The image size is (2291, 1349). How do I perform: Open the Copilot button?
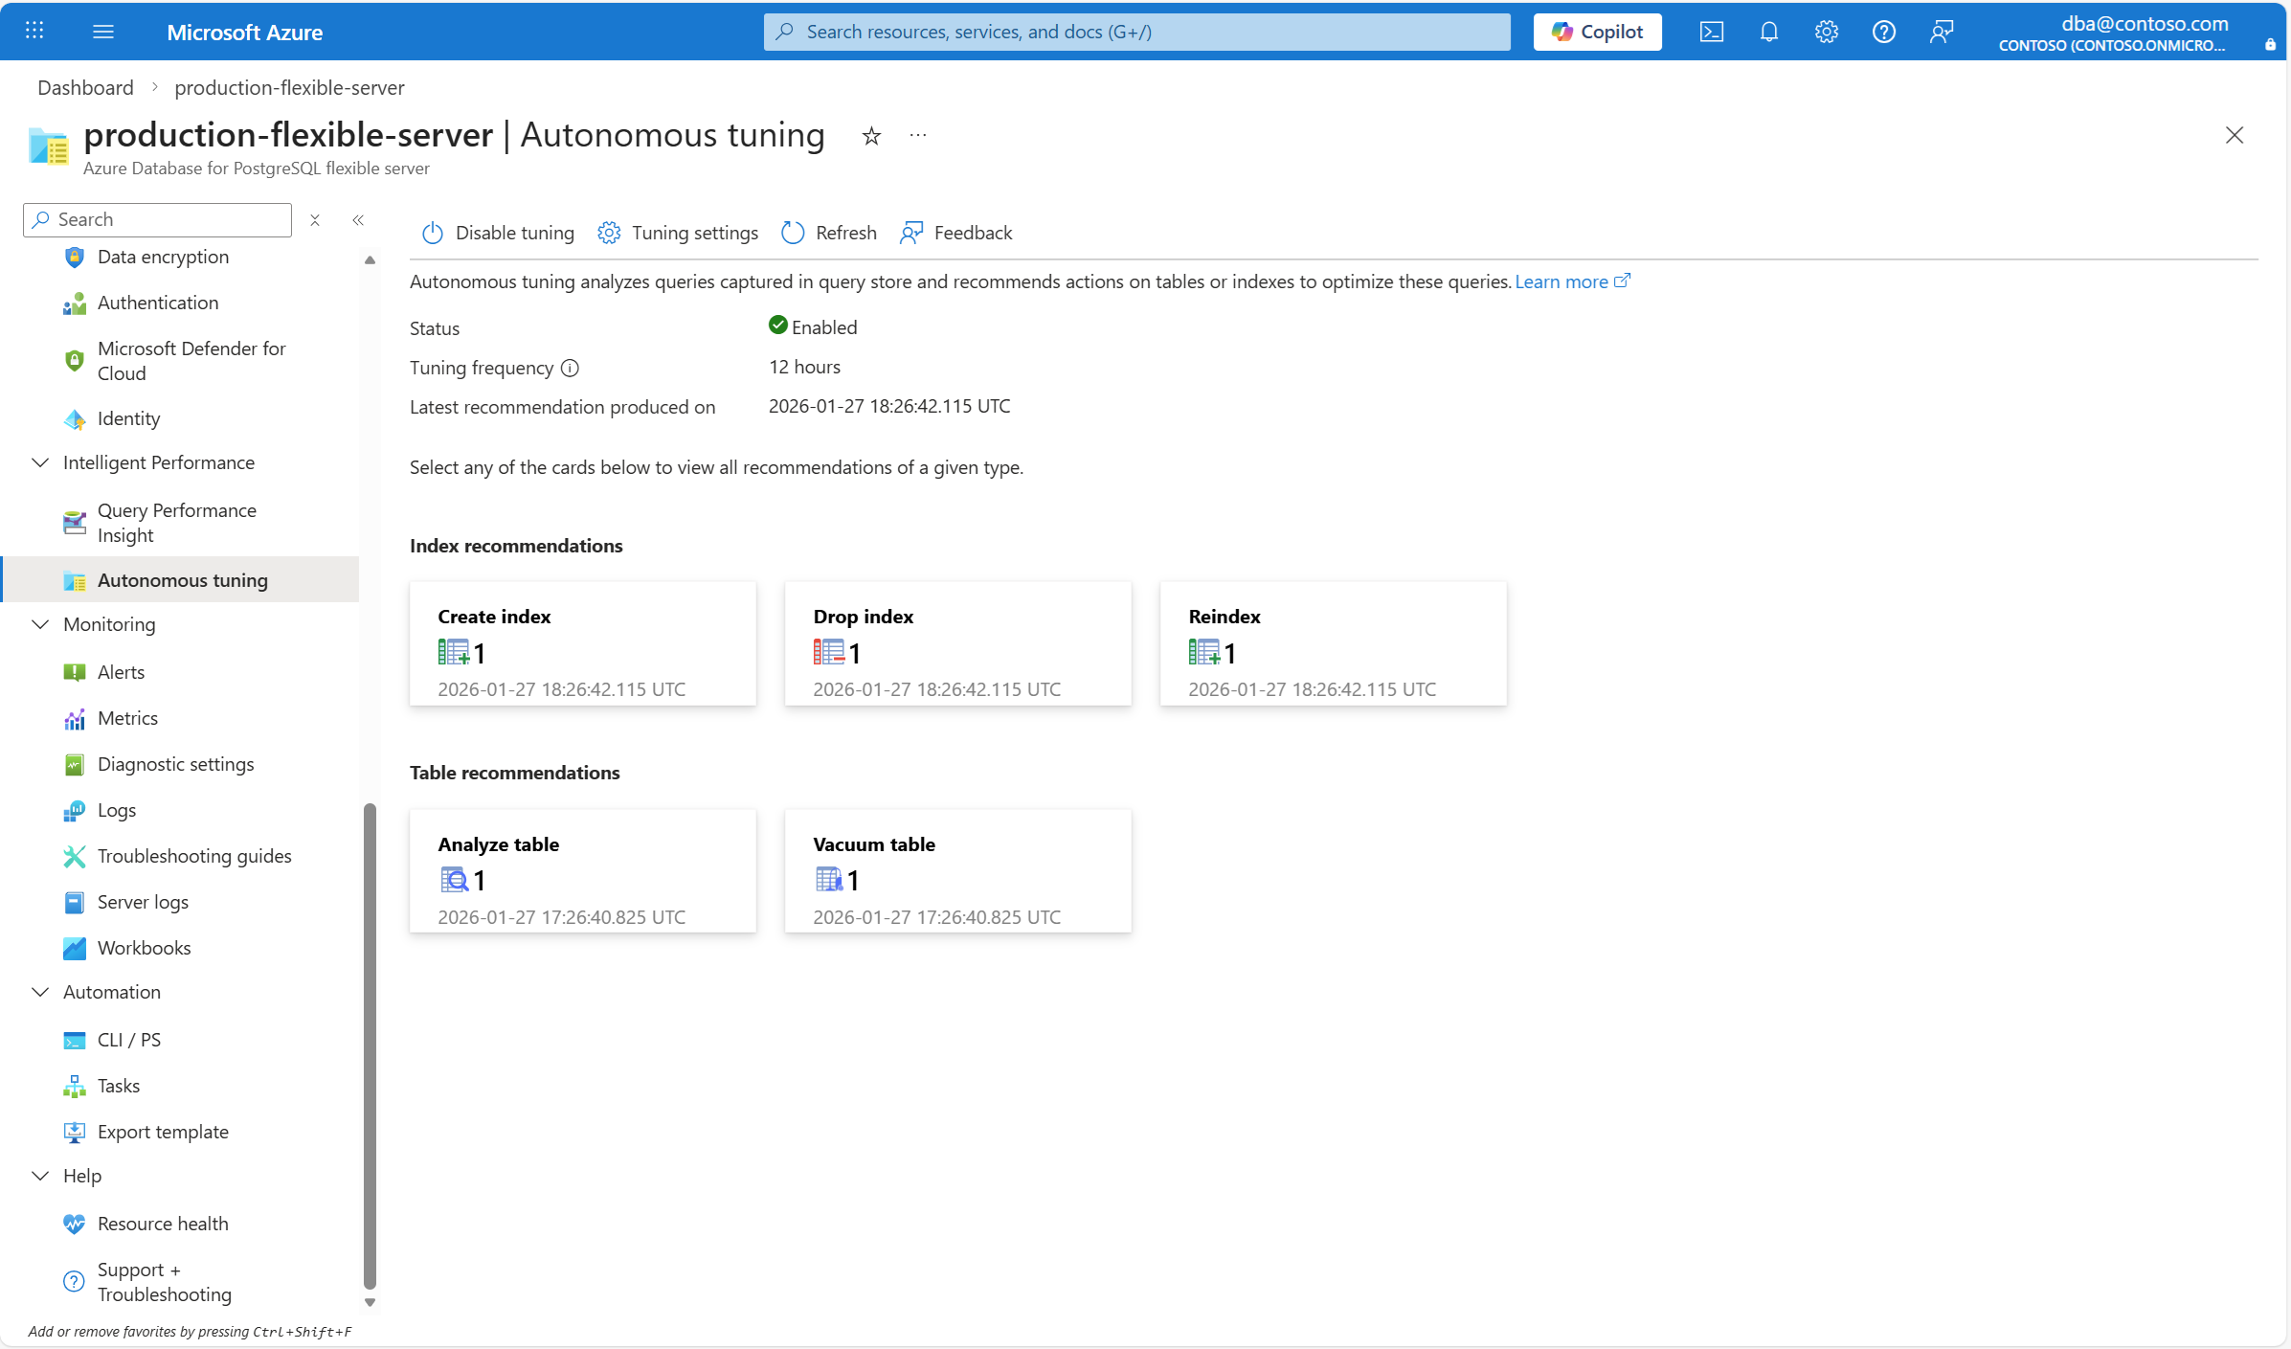(1597, 32)
